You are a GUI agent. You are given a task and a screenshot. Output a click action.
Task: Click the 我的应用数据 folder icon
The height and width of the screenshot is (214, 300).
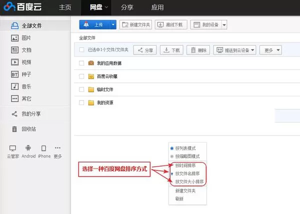pyautogui.click(x=91, y=63)
